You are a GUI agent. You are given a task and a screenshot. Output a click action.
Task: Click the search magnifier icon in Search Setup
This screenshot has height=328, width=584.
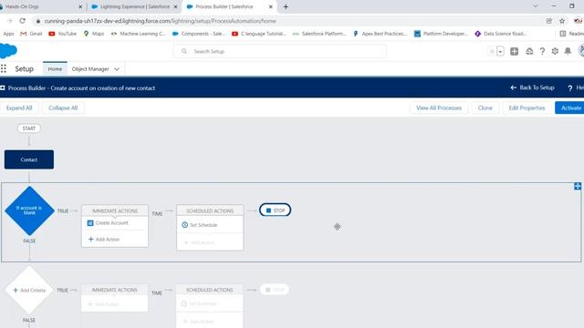(x=184, y=51)
